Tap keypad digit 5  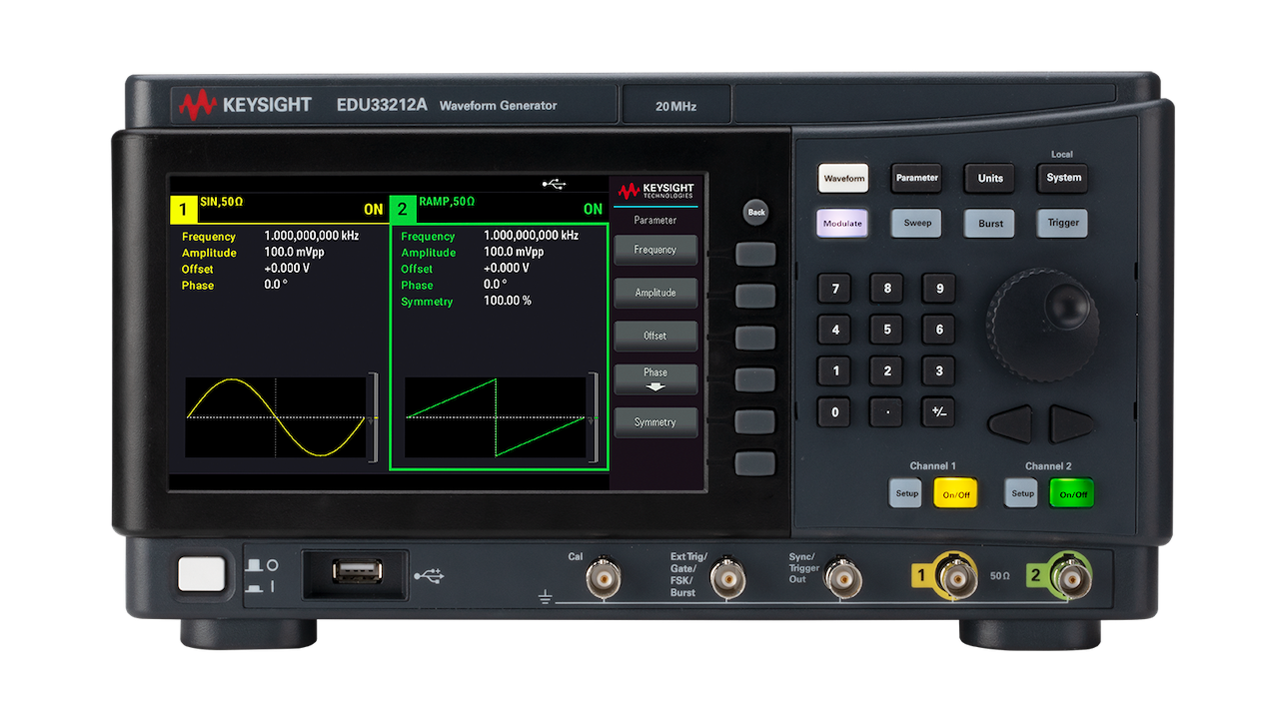pos(887,330)
